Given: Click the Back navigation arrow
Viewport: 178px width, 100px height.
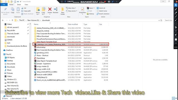Looking at the screenshot, I should (x=3, y=20).
